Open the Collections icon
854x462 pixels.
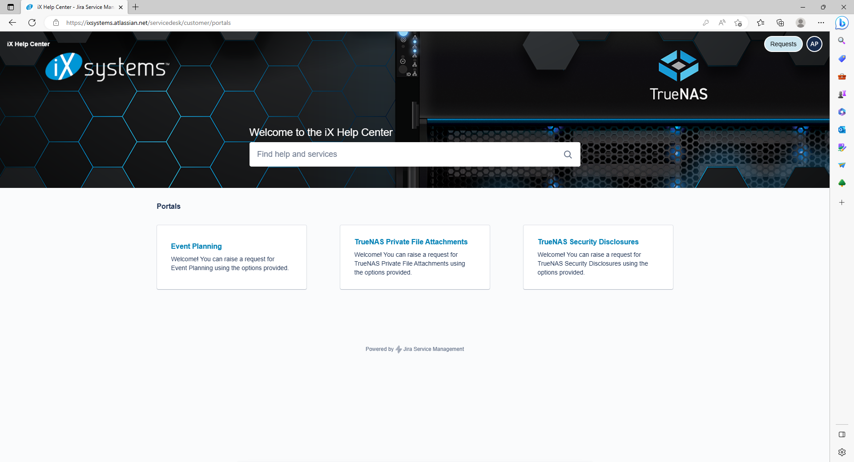[780, 23]
